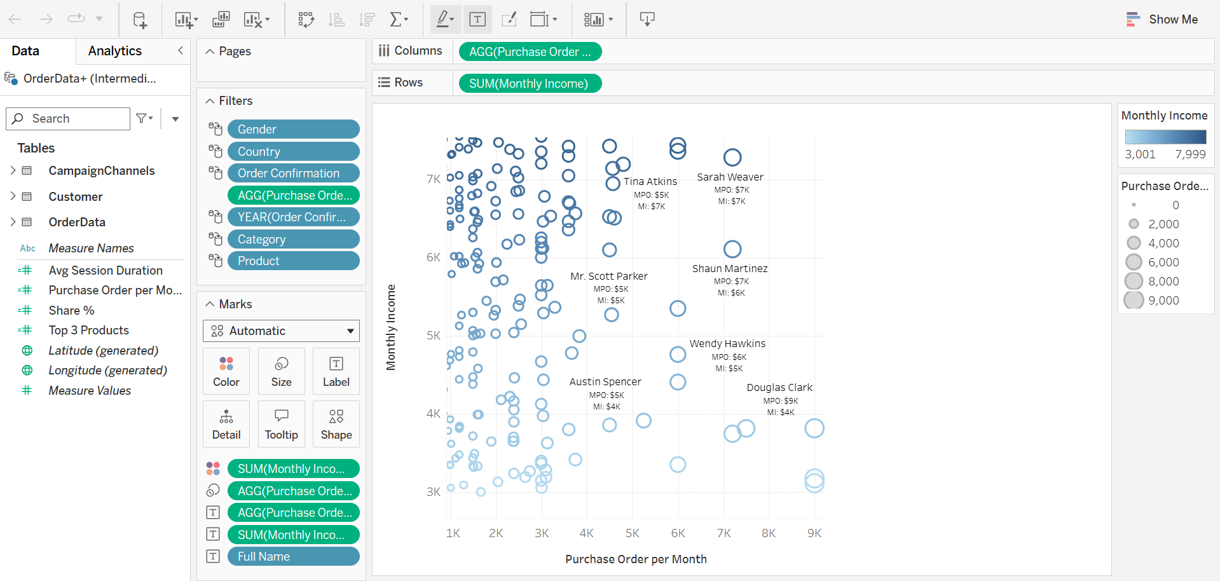Click the Swap Rows and Columns icon

pyautogui.click(x=306, y=20)
